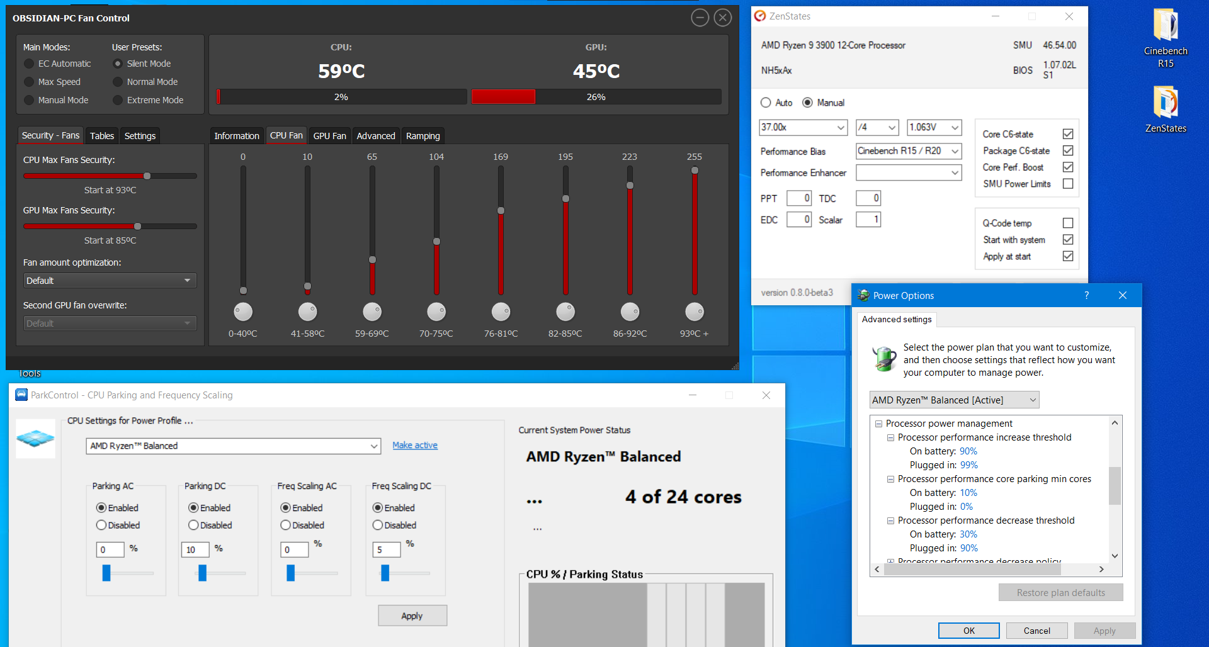Click the Power Options help question mark
Viewport: 1209px width, 647px height.
click(x=1086, y=295)
